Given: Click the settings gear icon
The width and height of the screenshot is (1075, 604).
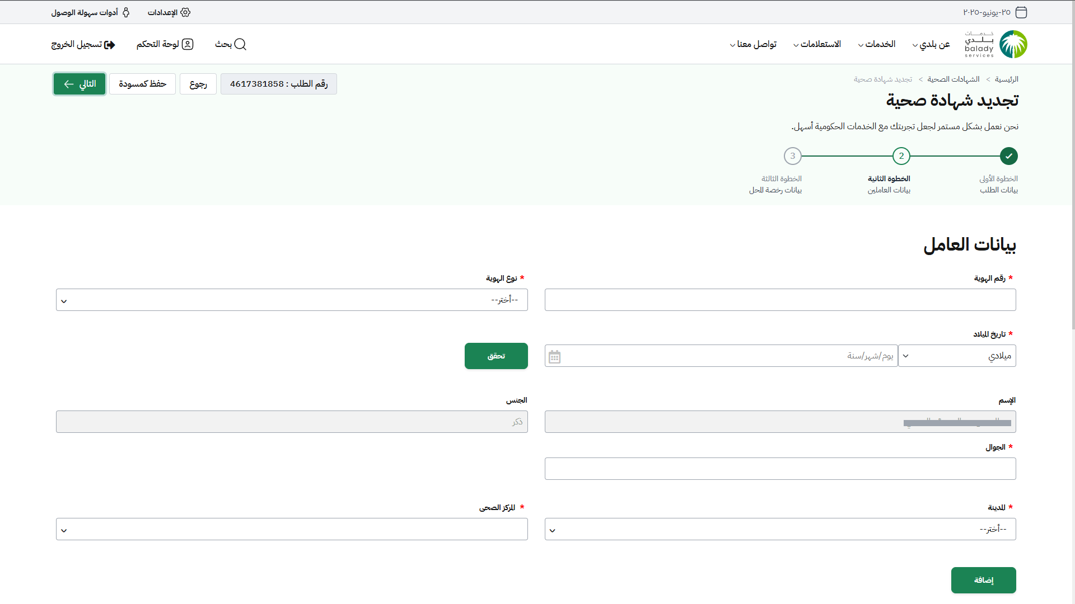Looking at the screenshot, I should pos(185,12).
